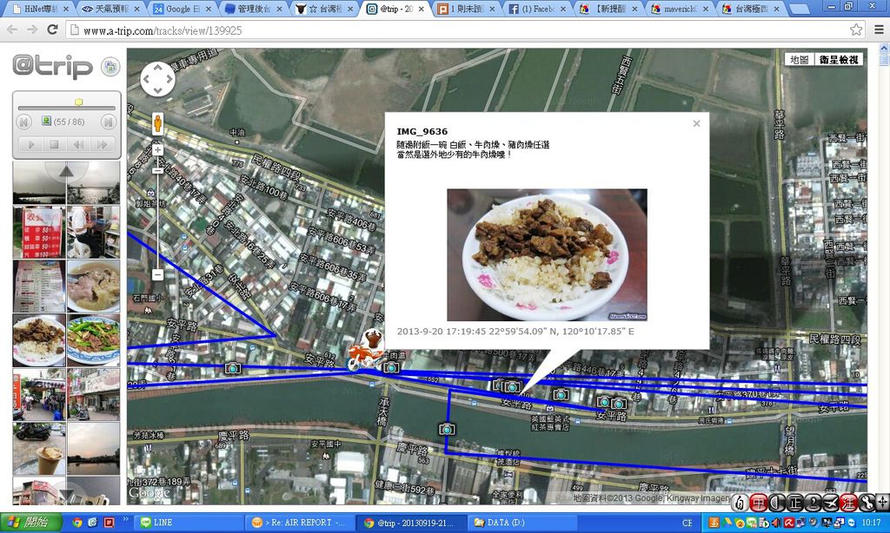The height and width of the screenshot is (533, 890).
Task: Start trip playback with the play button
Action: tap(31, 145)
